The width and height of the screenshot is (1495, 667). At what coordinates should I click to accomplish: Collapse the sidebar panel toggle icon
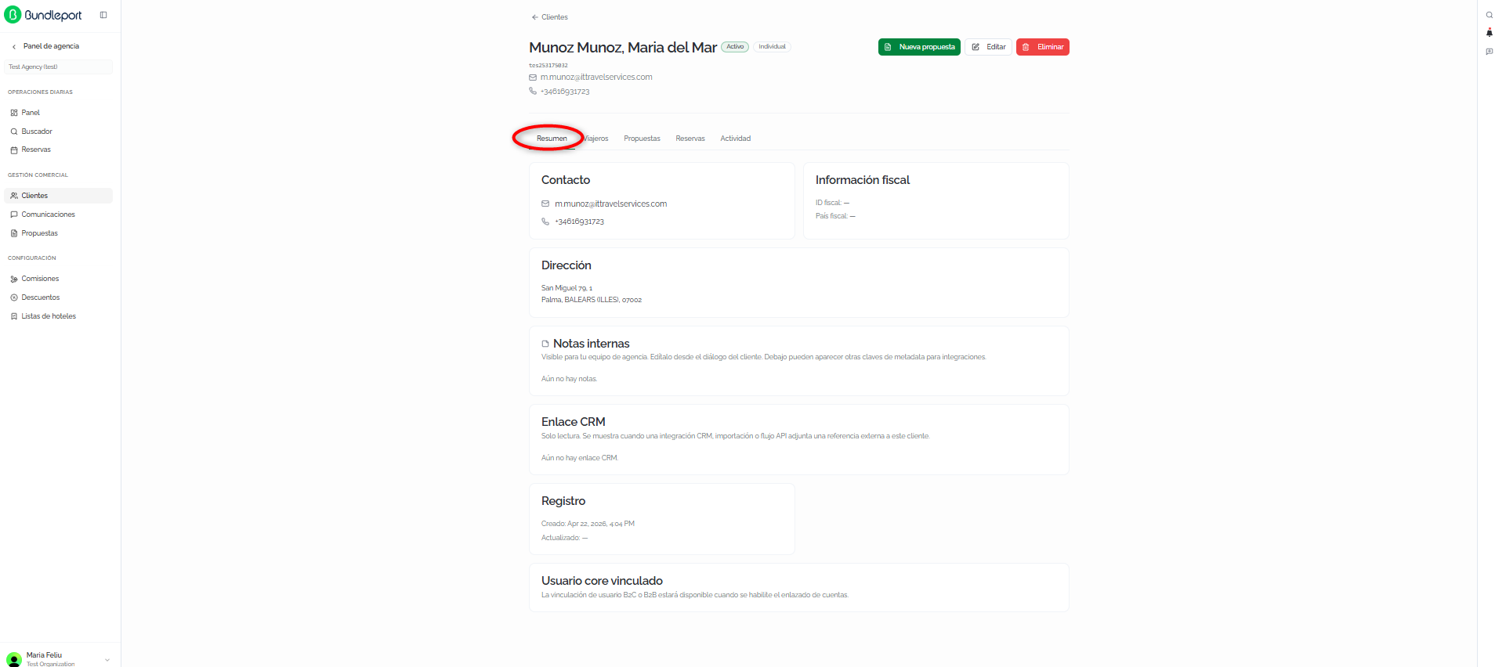(x=103, y=15)
